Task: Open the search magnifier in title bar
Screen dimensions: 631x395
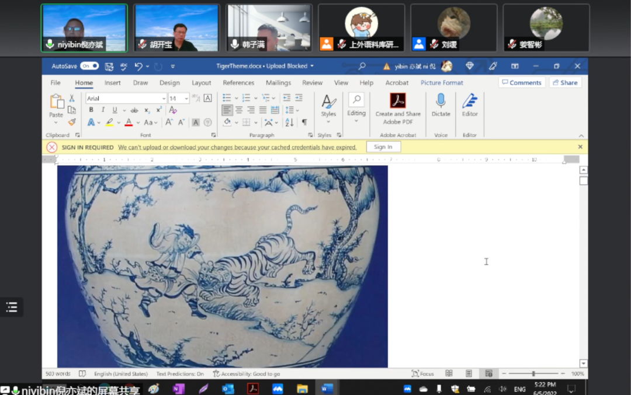Action: point(362,66)
